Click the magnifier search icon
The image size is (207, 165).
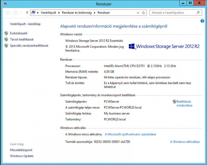tap(198, 13)
